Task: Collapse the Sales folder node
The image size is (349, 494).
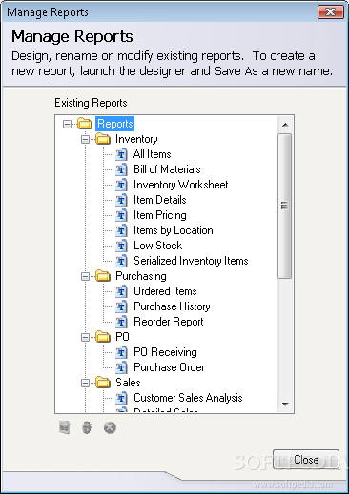Action: (x=85, y=383)
